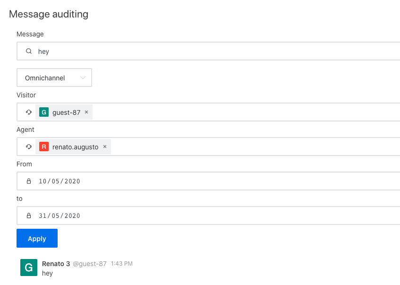Click the end date showing 31/05/2020

(60, 216)
